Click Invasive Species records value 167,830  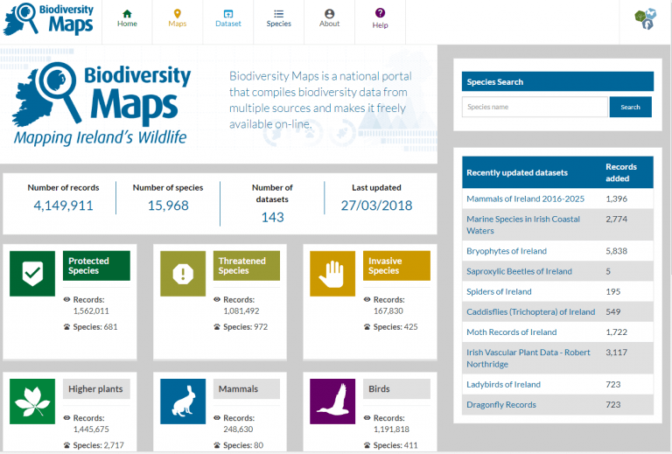(x=388, y=311)
